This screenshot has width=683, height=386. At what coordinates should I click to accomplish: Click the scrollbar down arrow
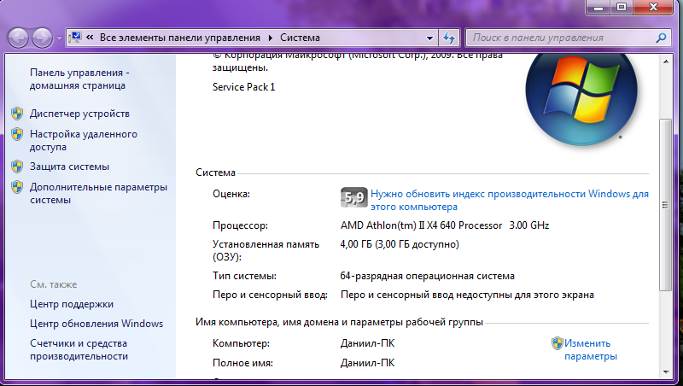tap(666, 372)
